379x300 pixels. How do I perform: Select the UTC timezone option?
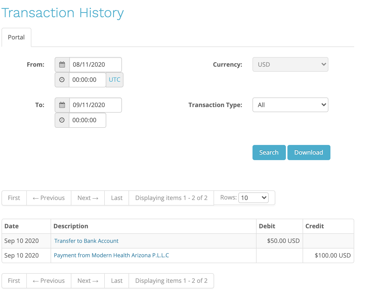tap(114, 80)
